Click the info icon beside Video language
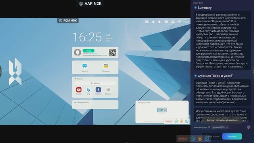 point(209,127)
